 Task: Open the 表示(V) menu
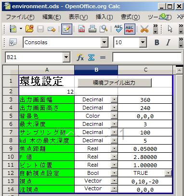pos(78,17)
